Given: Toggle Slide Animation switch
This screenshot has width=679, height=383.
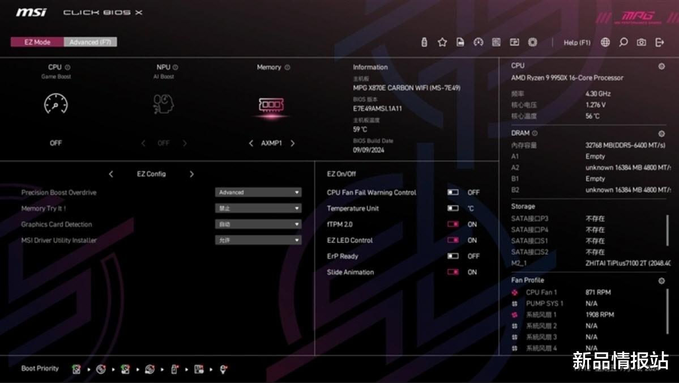Looking at the screenshot, I should (x=453, y=272).
